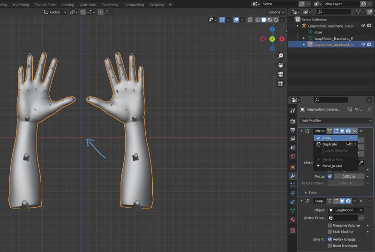Open Global transform orientation dropdown
The width and height of the screenshot is (375, 252).
[x=55, y=12]
